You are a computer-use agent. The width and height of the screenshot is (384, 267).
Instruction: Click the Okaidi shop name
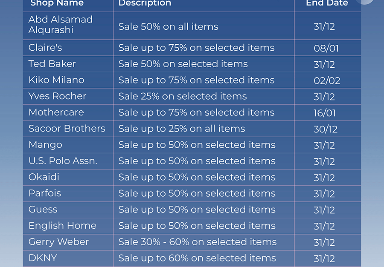tap(44, 177)
